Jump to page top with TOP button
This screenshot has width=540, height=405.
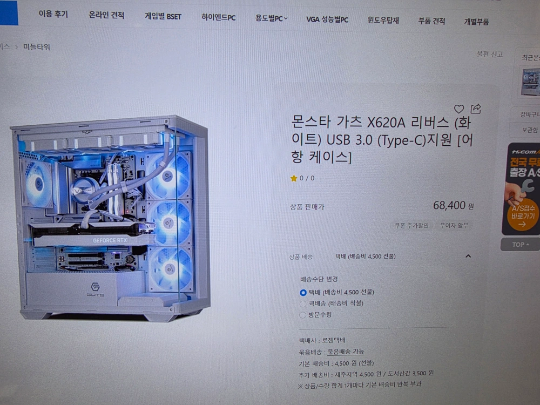click(521, 245)
